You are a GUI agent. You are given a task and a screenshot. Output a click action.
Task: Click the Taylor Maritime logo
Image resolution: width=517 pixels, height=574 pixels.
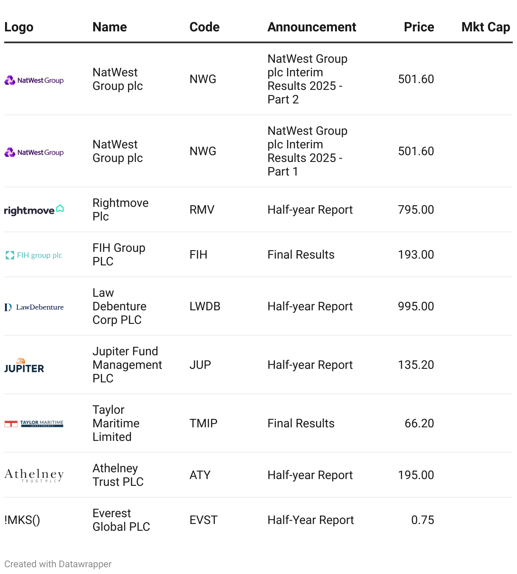[34, 424]
